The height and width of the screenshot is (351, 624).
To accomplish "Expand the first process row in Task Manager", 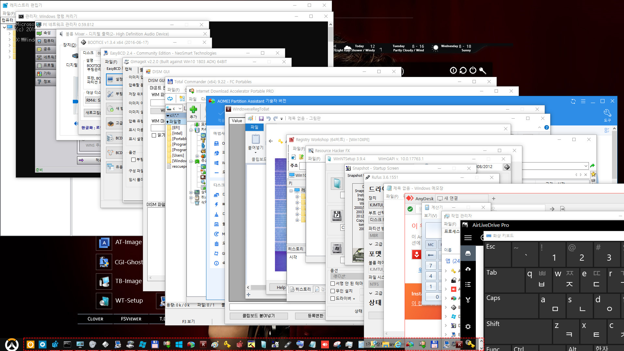I will point(446,271).
